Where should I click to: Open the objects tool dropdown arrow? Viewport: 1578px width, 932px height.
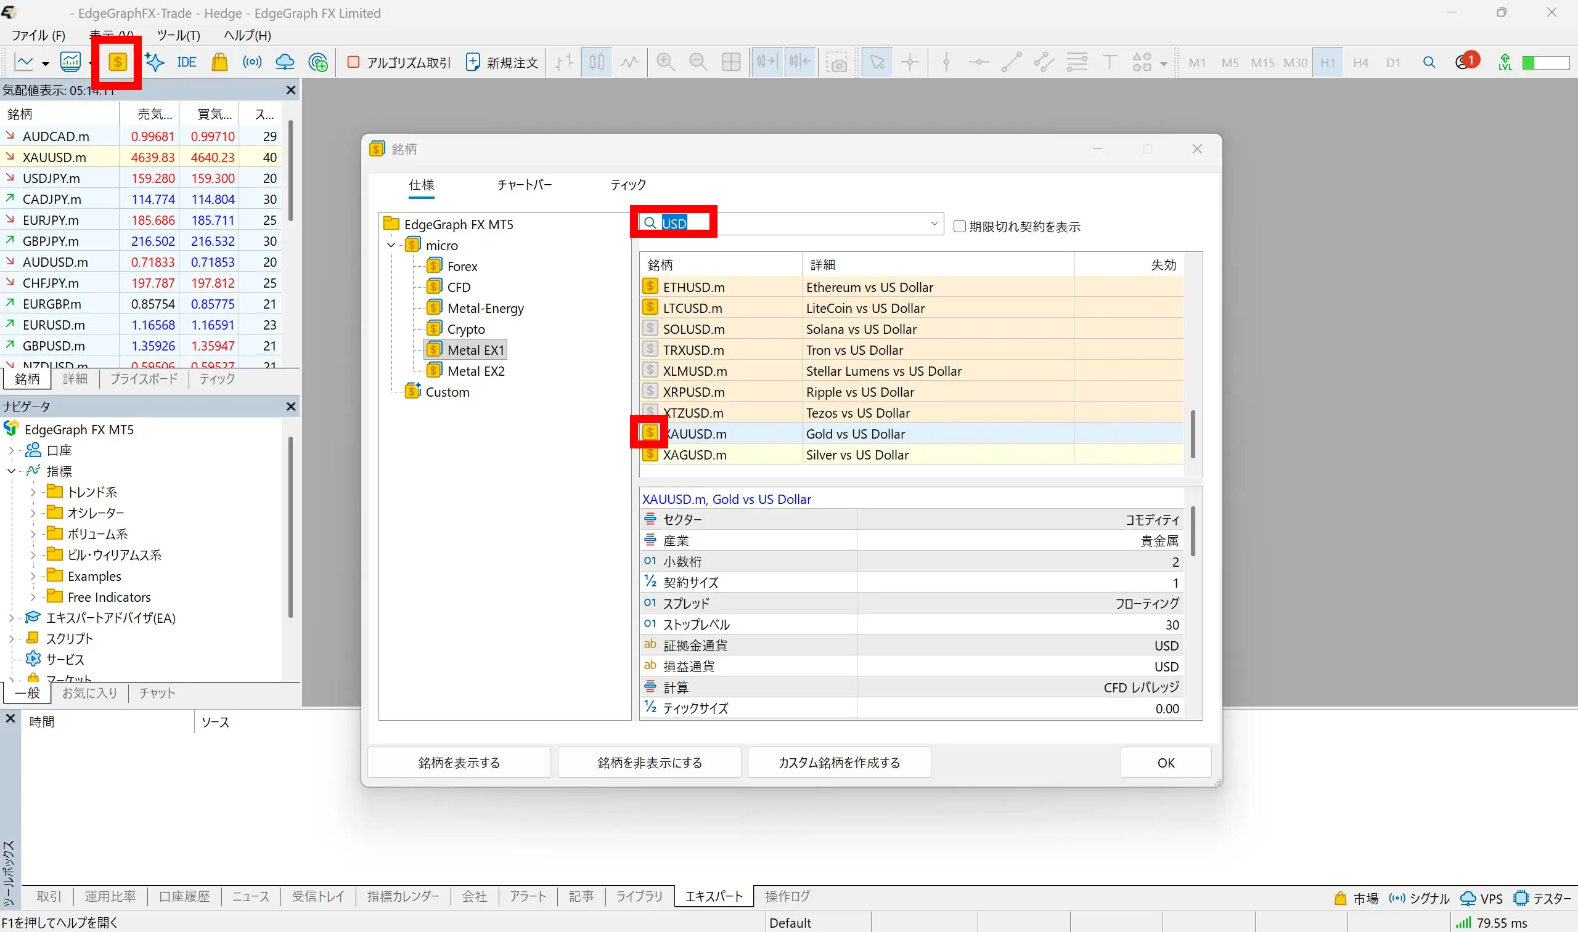tap(1163, 63)
